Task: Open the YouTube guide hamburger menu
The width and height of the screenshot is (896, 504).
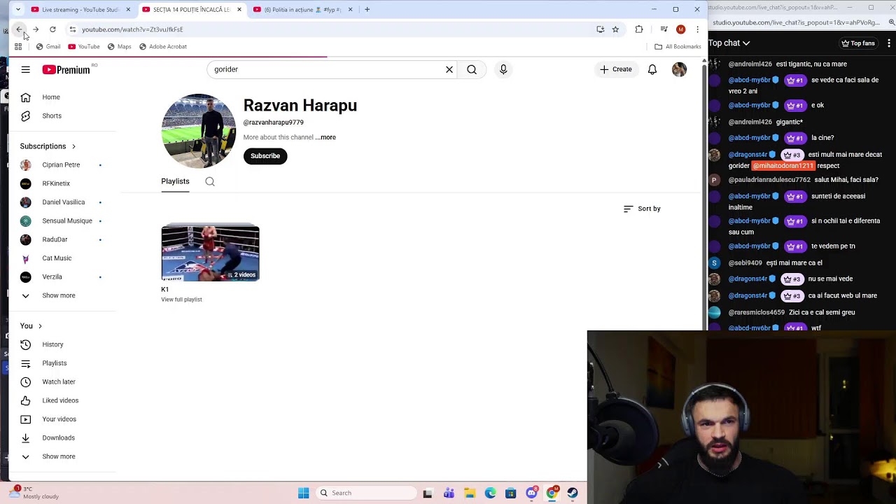Action: pyautogui.click(x=25, y=69)
